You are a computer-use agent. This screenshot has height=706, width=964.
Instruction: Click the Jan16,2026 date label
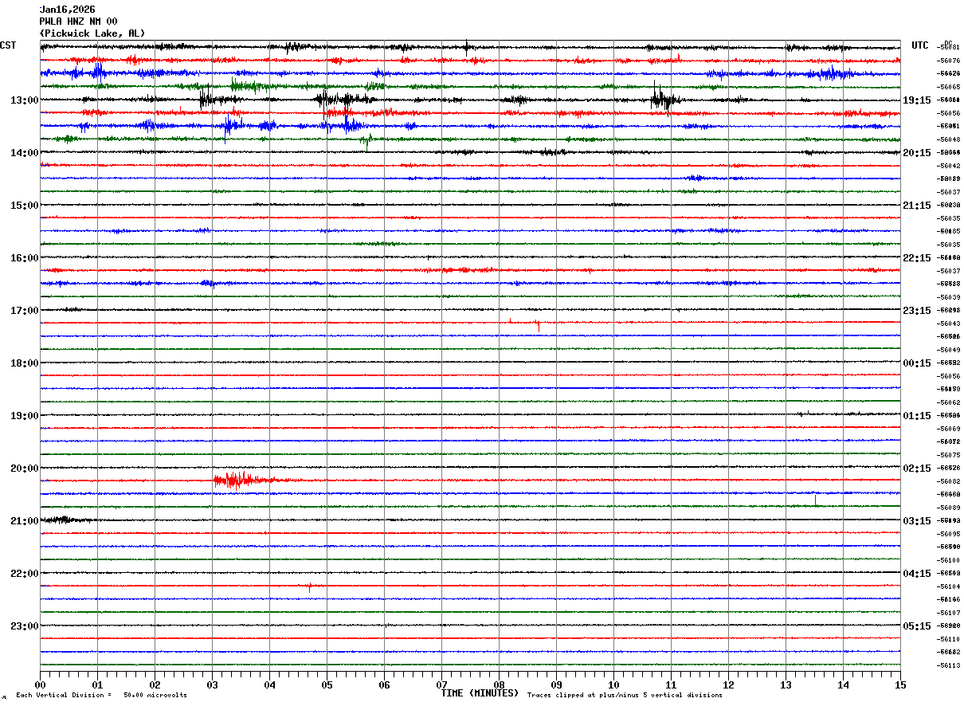pos(67,10)
